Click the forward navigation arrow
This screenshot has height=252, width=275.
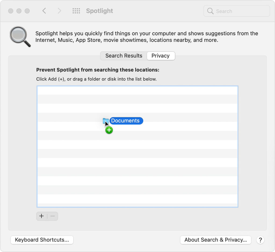click(59, 11)
